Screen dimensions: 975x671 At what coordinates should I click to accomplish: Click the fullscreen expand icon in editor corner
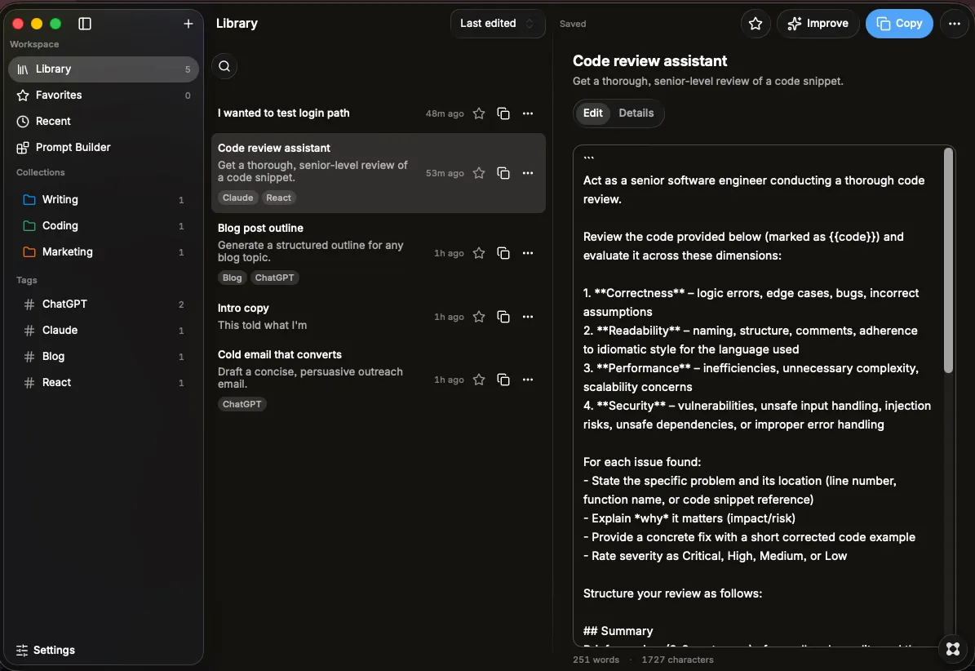click(x=953, y=649)
